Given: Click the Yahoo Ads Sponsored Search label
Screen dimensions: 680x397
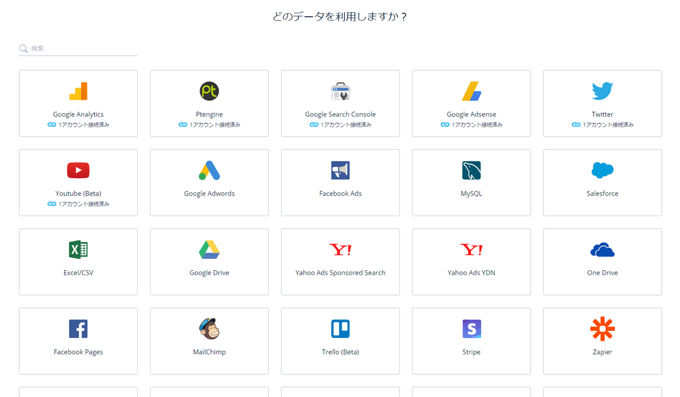Looking at the screenshot, I should pyautogui.click(x=341, y=273).
